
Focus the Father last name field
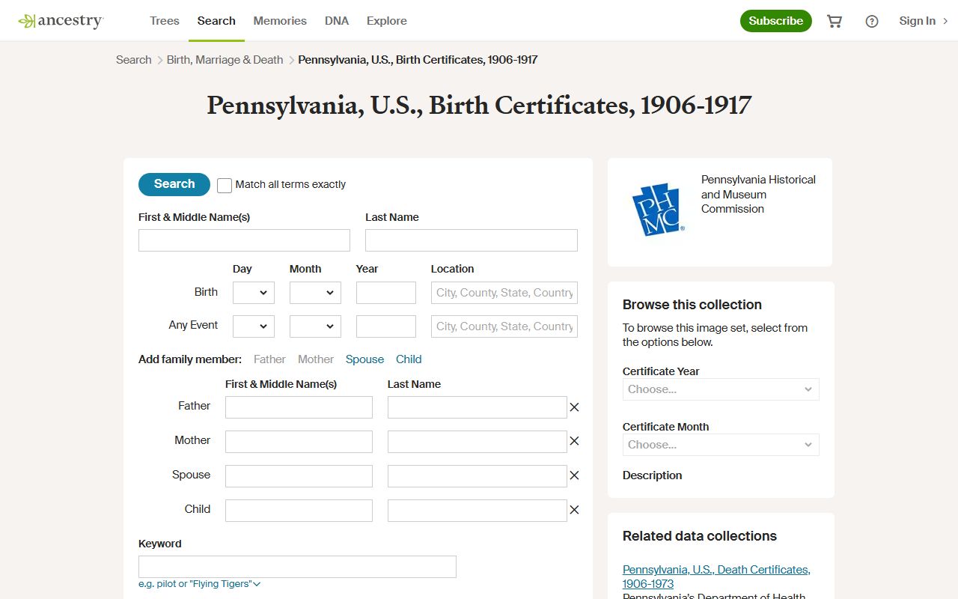pos(477,407)
